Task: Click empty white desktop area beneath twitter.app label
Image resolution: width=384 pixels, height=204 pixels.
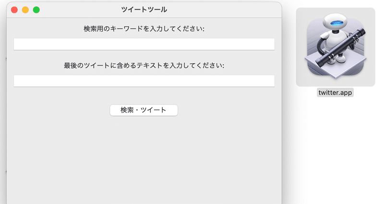Action: click(x=335, y=147)
